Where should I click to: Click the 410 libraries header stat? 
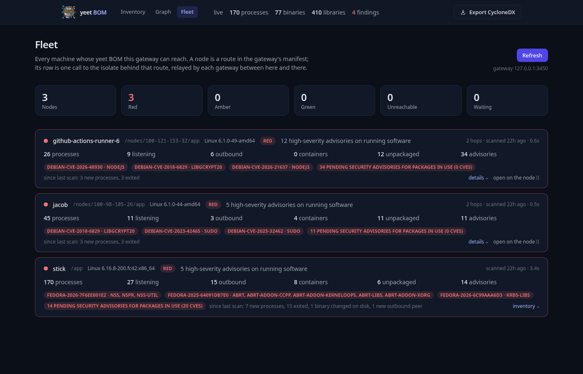click(329, 12)
